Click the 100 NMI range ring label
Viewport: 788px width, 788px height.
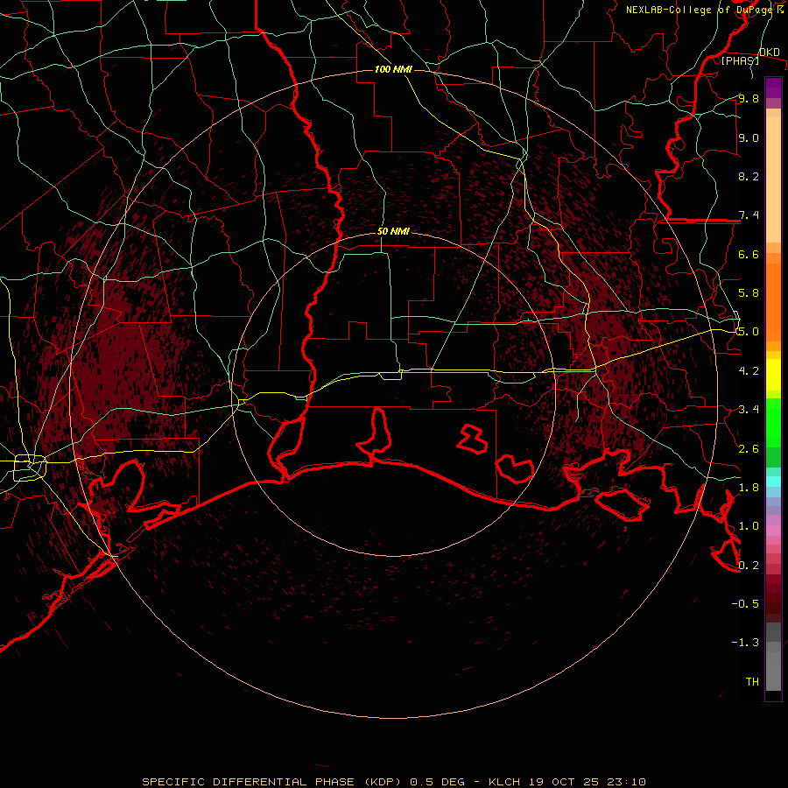pyautogui.click(x=393, y=69)
